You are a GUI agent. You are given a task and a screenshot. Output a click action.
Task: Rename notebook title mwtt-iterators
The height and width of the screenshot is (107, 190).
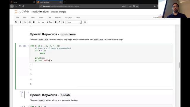coord(40,12)
